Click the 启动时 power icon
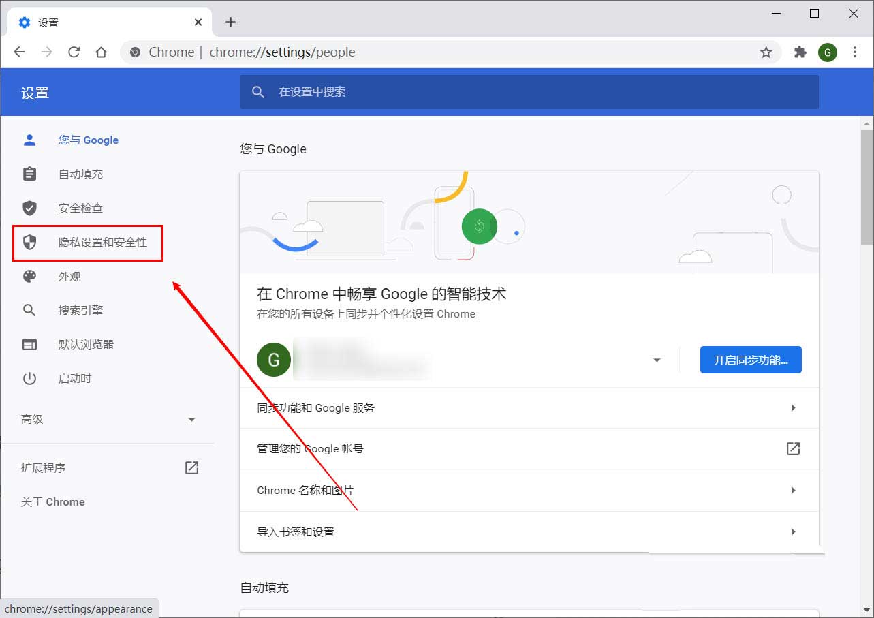 click(x=29, y=378)
